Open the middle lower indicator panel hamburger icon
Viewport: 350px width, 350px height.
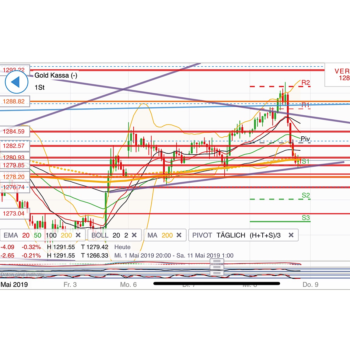coord(217,267)
